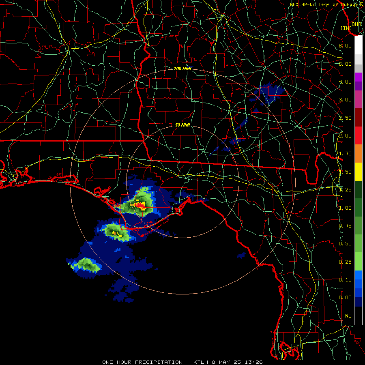365x365 pixels.
Task: Click the 0.50 legend value
Action: [x=345, y=244]
